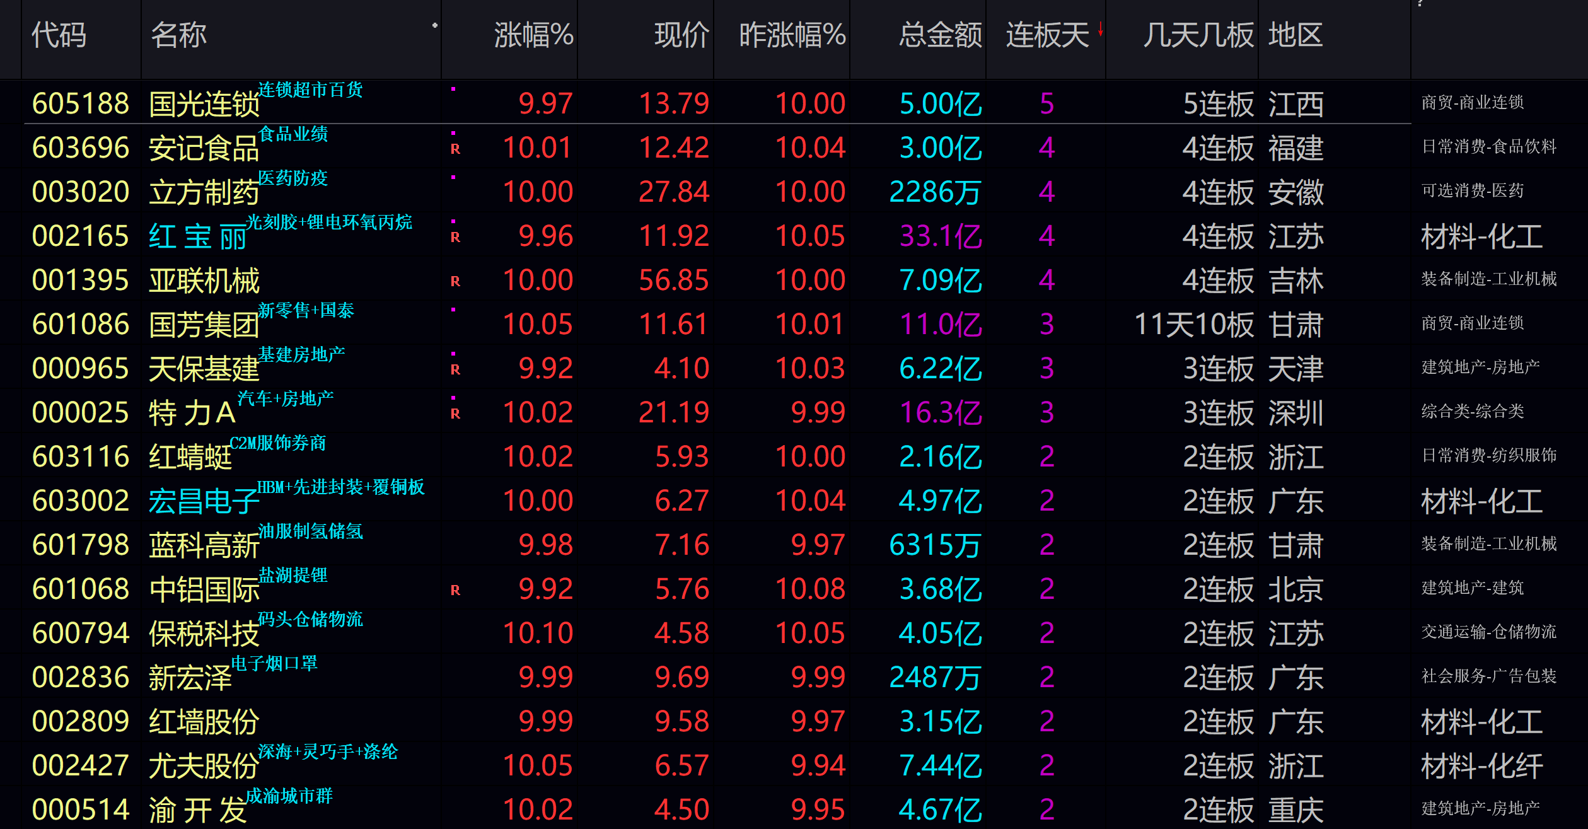This screenshot has width=1588, height=829.
Task: Click the 11天10板 cell for 国芳集团
Action: coord(1194,325)
